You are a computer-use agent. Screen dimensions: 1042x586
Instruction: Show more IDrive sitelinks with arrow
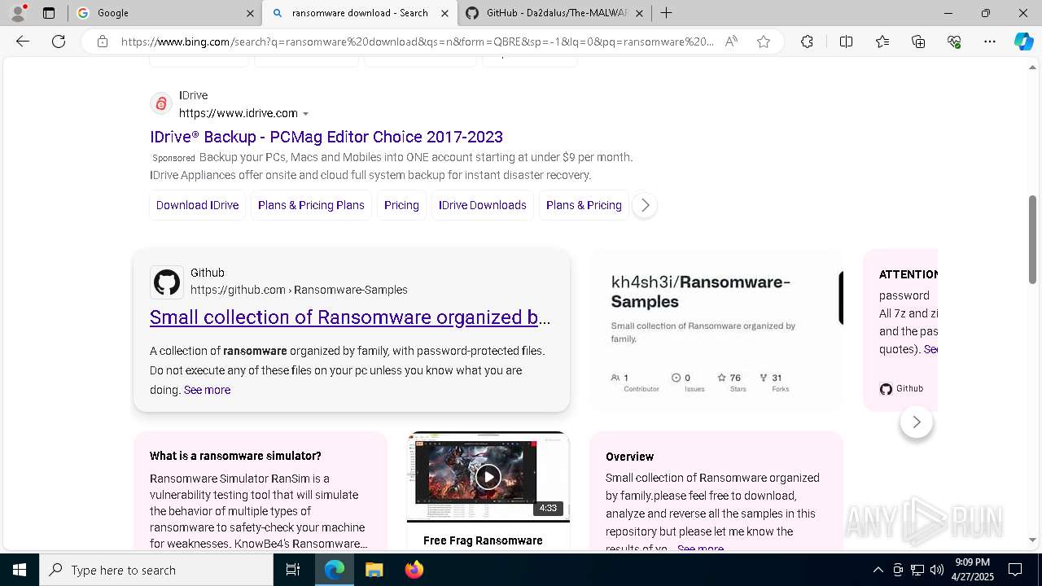[x=644, y=205]
